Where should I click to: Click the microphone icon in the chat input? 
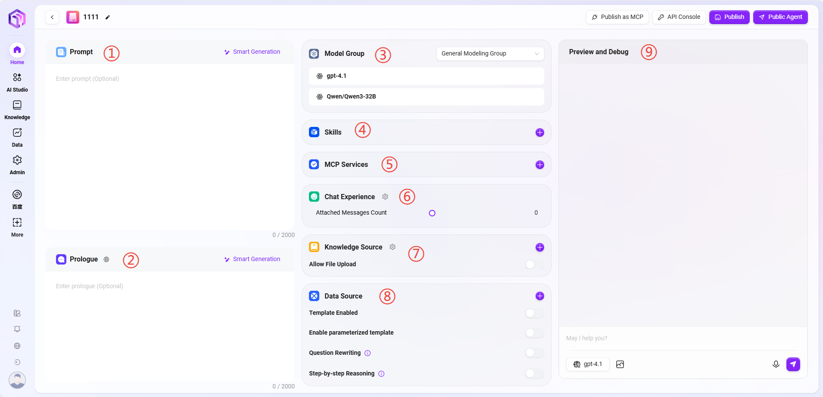[776, 364]
